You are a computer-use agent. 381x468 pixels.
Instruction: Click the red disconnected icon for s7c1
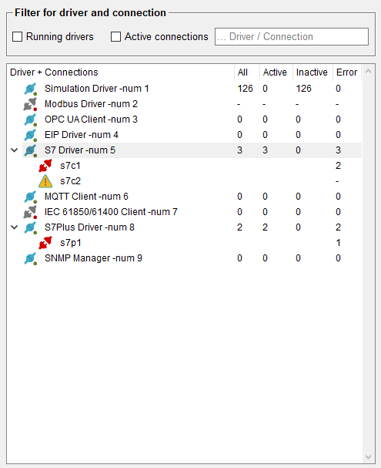pyautogui.click(x=45, y=166)
